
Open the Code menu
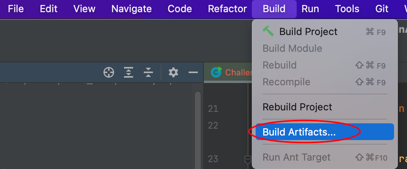point(180,9)
